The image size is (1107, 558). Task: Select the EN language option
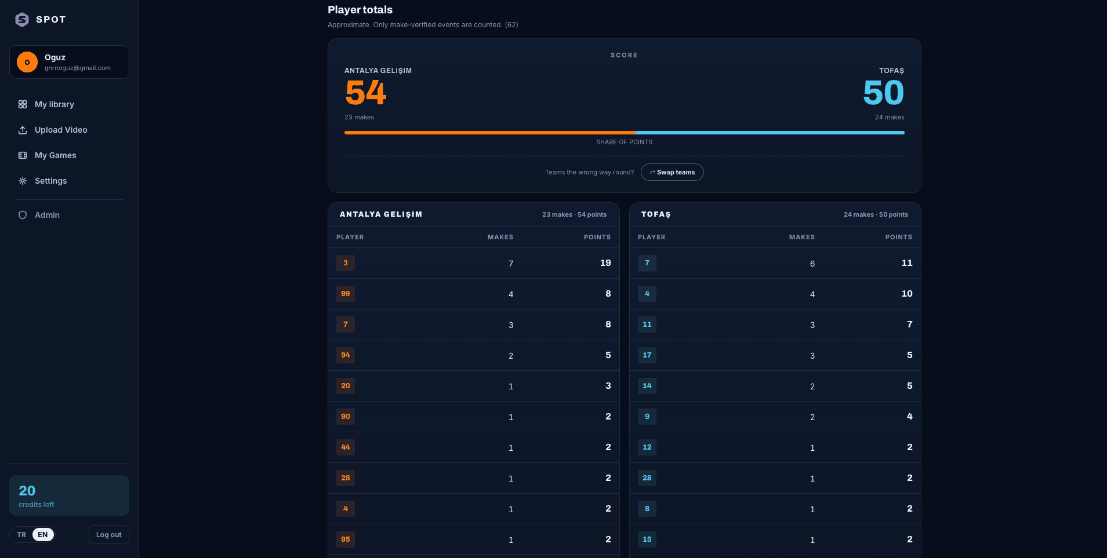tap(43, 535)
